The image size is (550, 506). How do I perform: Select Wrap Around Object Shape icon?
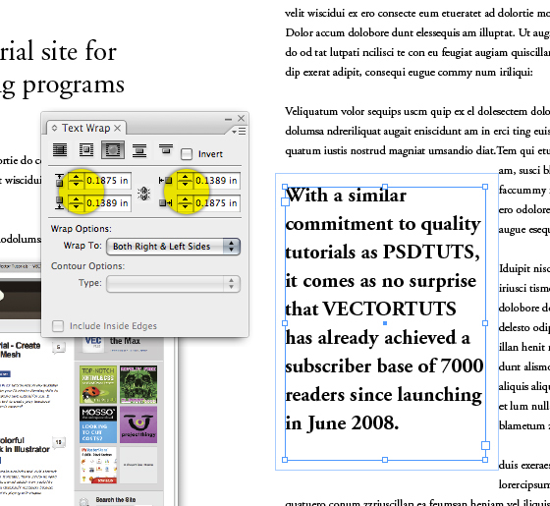pyautogui.click(x=113, y=149)
